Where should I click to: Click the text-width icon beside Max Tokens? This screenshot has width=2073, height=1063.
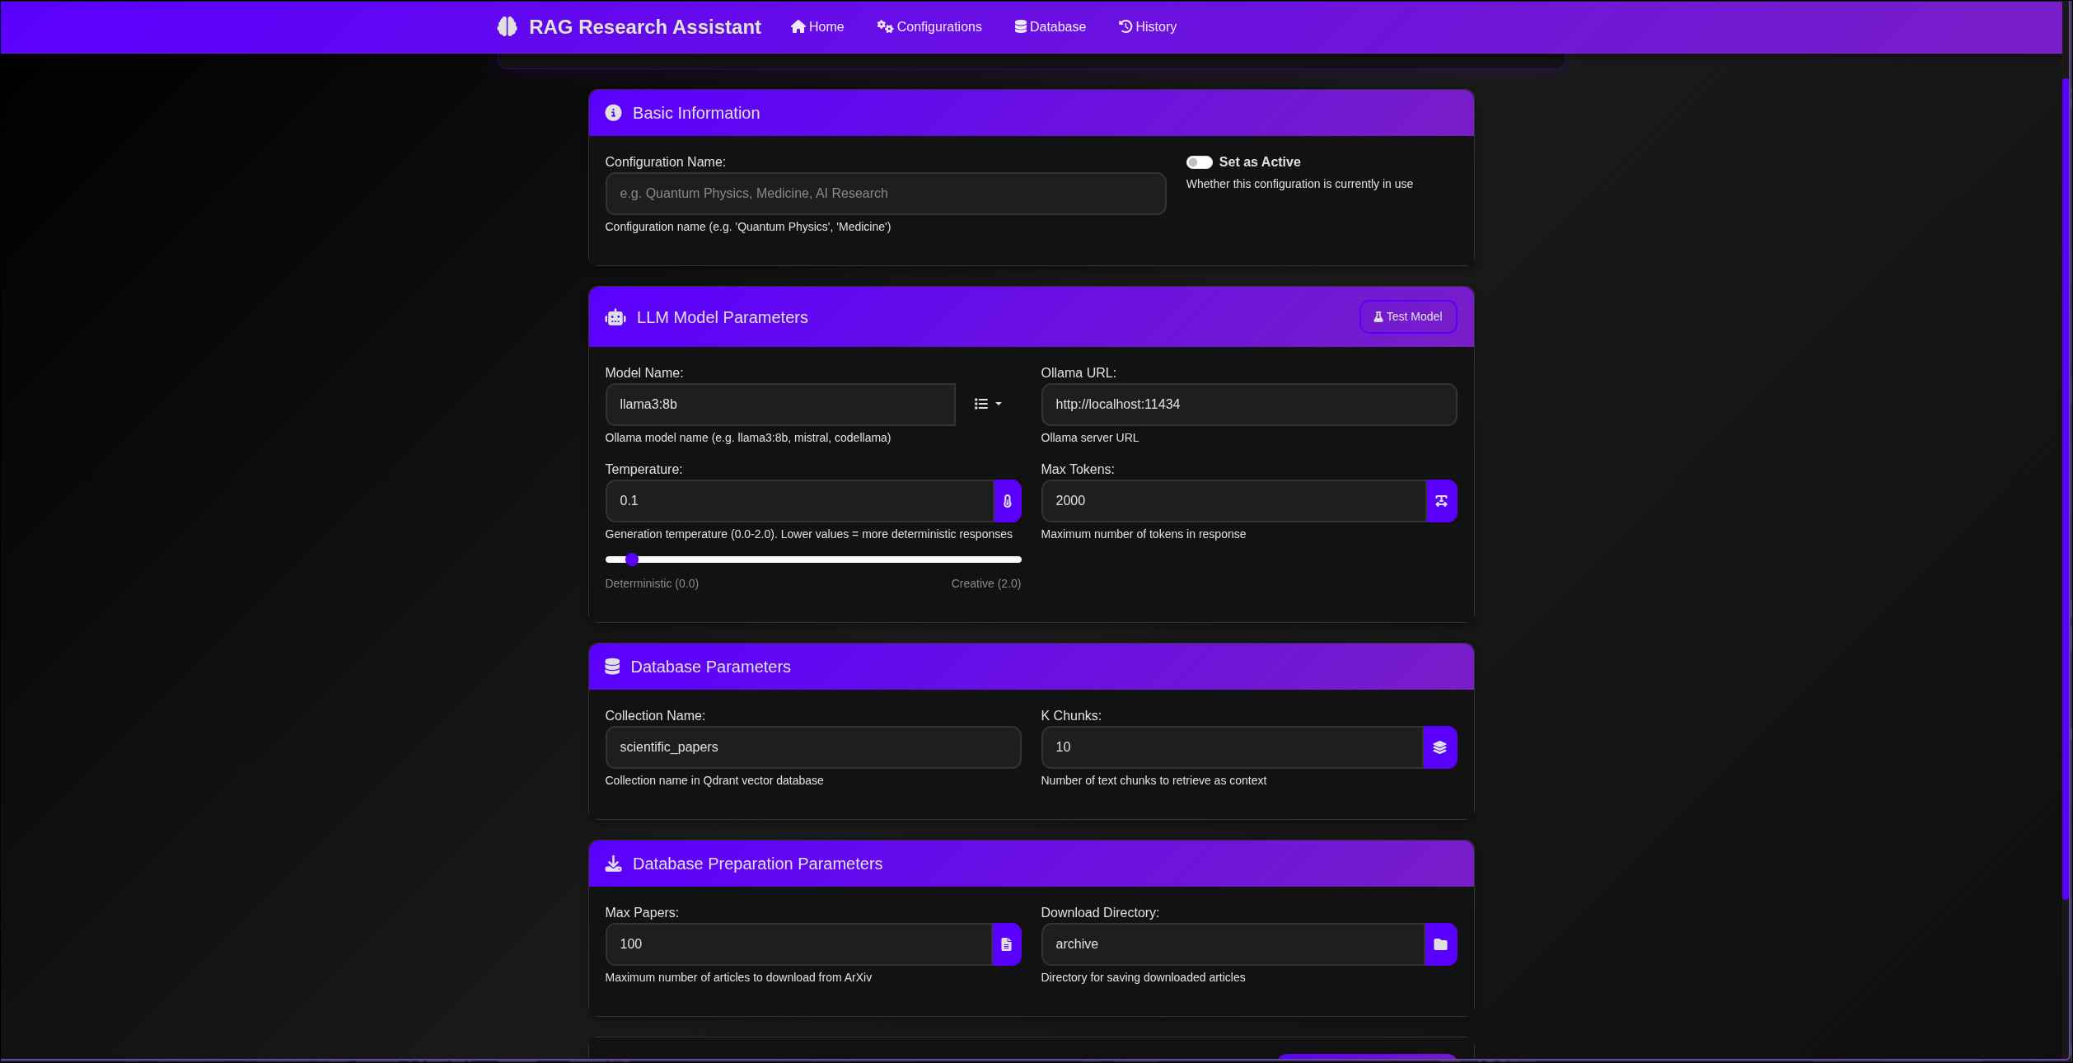(1441, 501)
